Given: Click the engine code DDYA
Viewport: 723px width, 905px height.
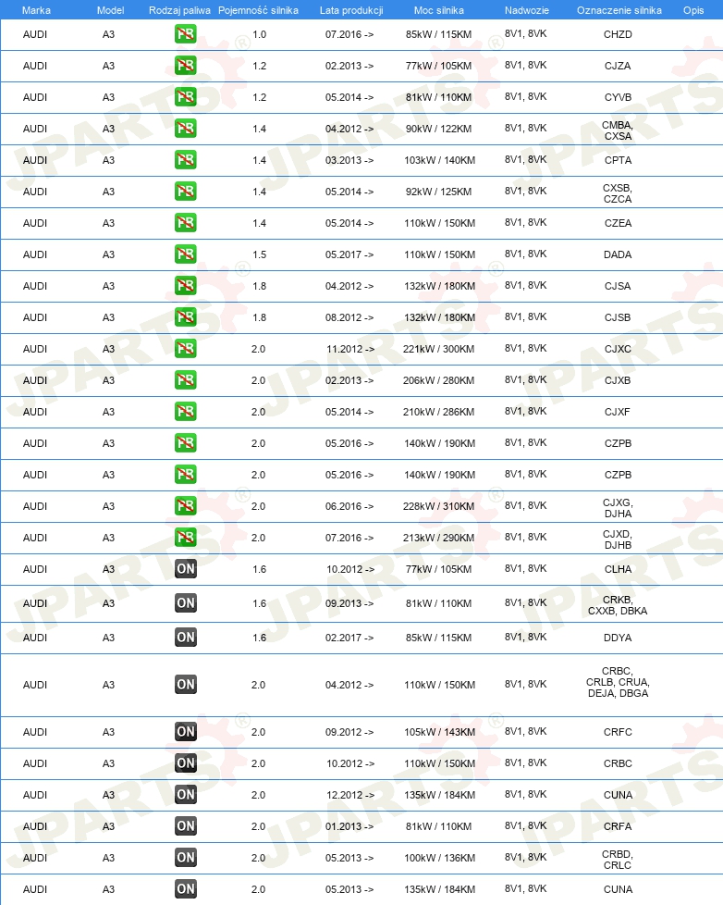Looking at the screenshot, I should pos(618,638).
